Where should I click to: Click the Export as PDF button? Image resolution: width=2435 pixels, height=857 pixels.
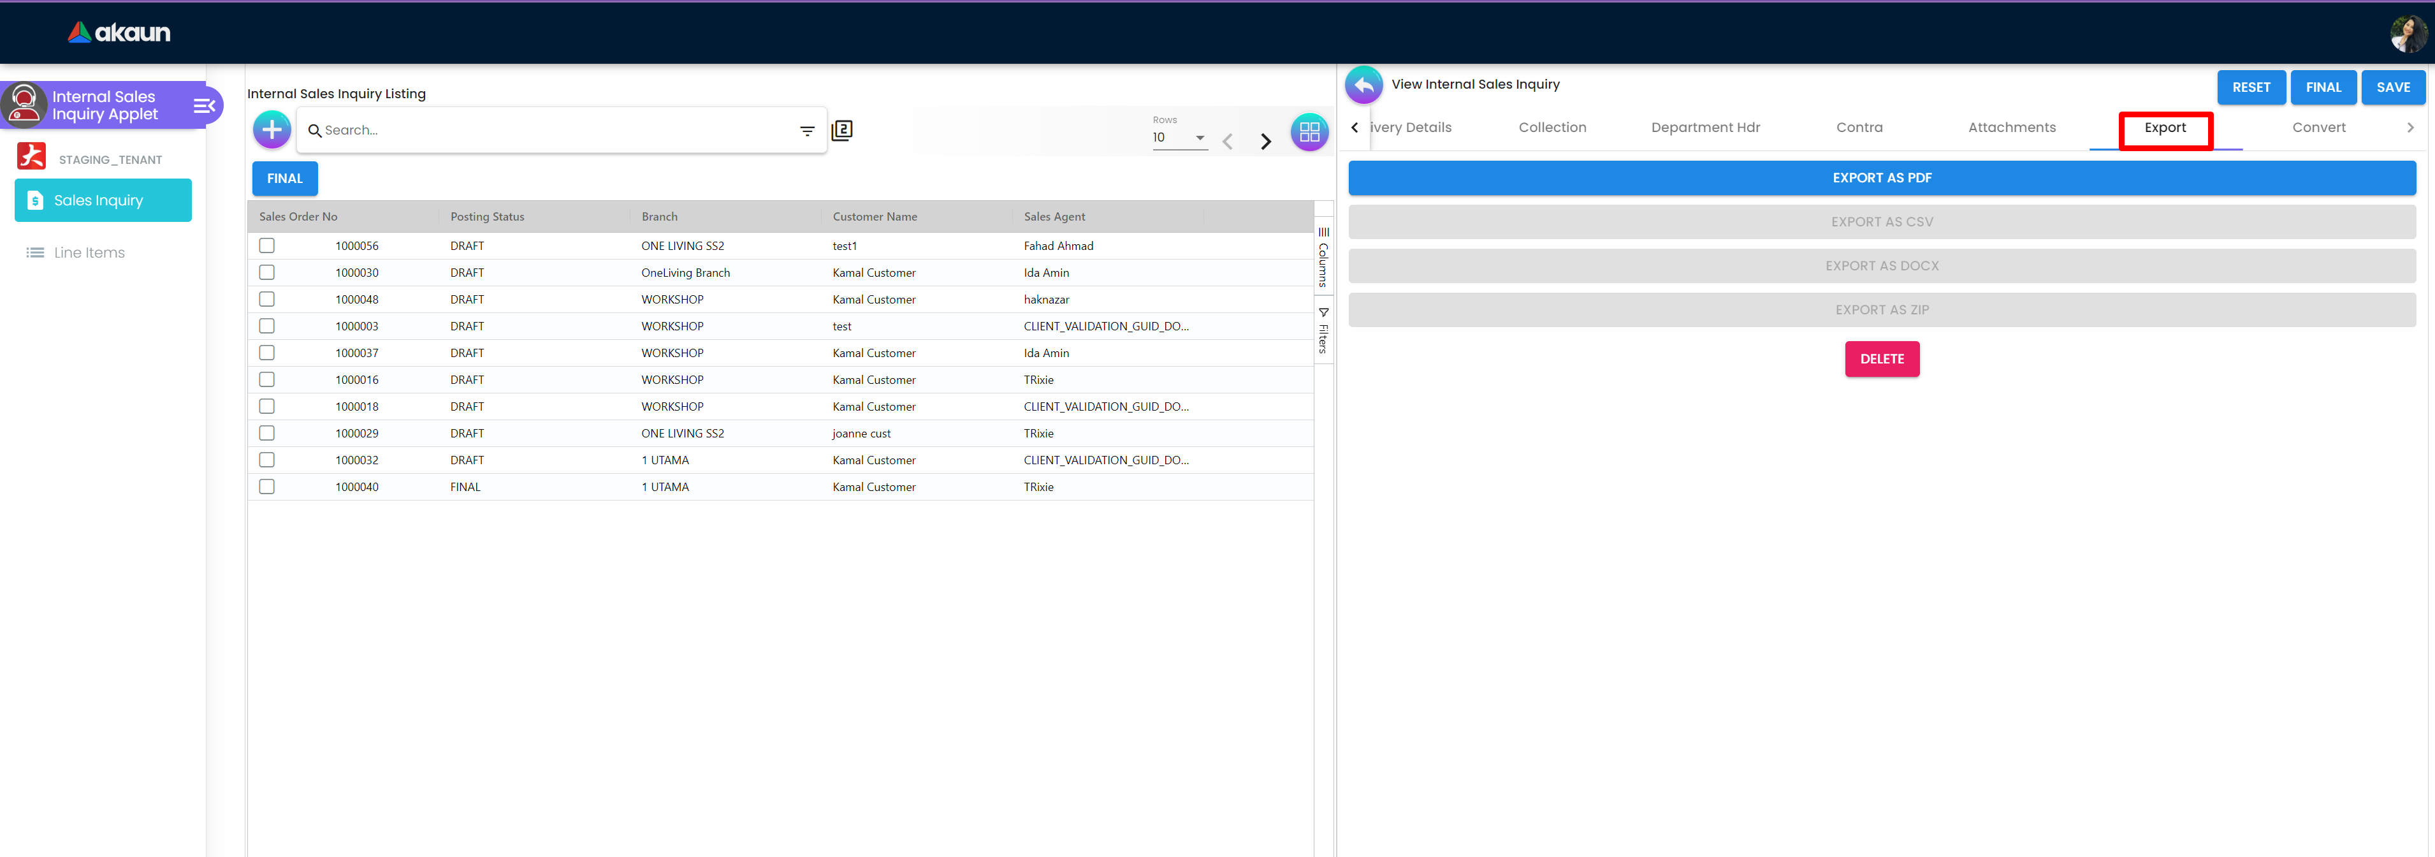(x=1881, y=178)
